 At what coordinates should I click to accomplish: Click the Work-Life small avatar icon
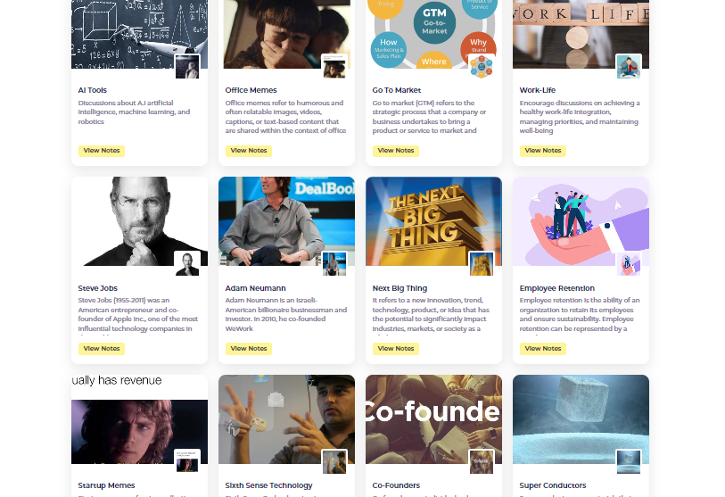tap(629, 67)
